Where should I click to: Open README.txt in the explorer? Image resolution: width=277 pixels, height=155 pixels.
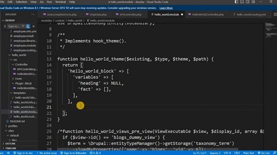tap(17, 121)
